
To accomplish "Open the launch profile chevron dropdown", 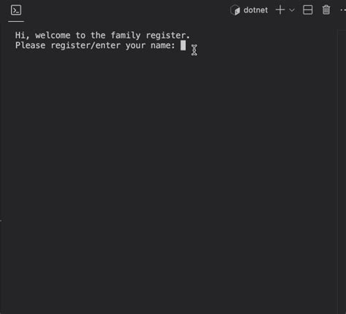I will (x=292, y=10).
